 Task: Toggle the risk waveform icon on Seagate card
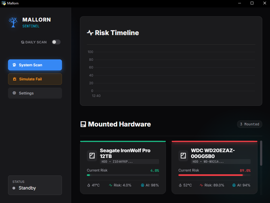coord(111,185)
